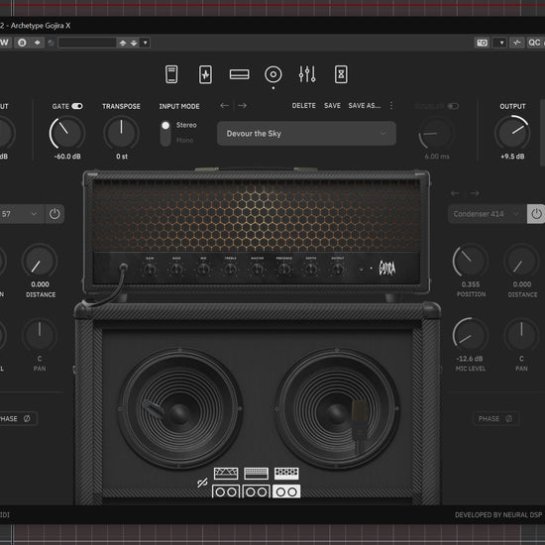This screenshot has height=545, width=545.
Task: Select the cabinet speaker section icon
Action: click(273, 74)
